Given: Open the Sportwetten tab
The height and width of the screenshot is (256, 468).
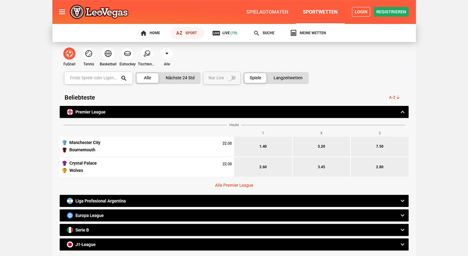Looking at the screenshot, I should tap(320, 12).
